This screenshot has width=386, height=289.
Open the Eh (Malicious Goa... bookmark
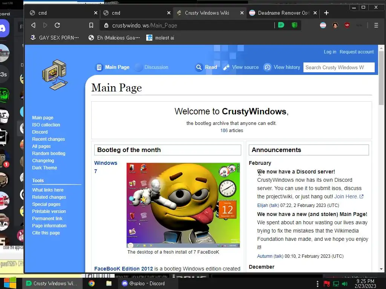pyautogui.click(x=114, y=38)
